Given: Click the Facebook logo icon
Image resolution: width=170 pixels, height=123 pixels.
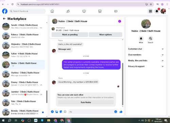Looking at the screenshot, I should [5, 11].
